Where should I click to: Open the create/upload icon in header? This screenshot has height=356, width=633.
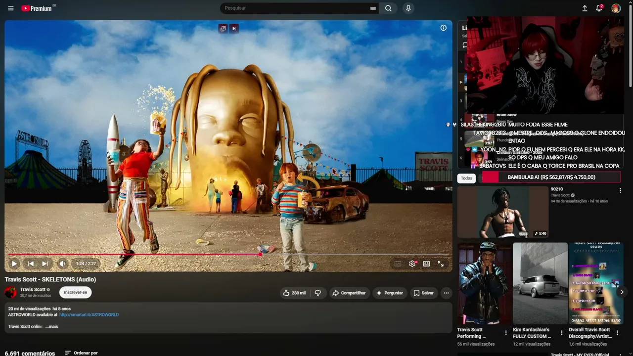click(585, 8)
